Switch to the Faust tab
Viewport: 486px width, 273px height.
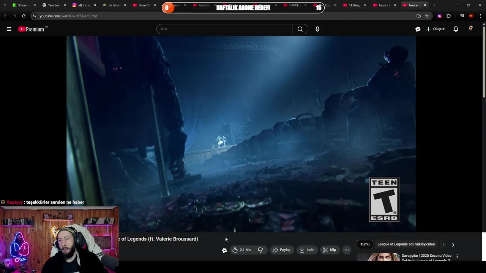pyautogui.click(x=384, y=5)
